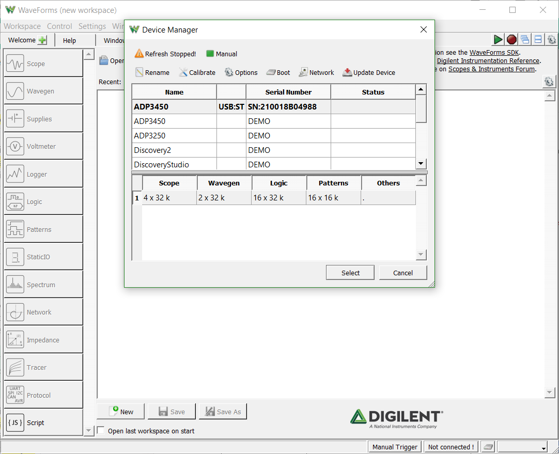Open the Wavegen instrument
The image size is (559, 454).
point(43,91)
